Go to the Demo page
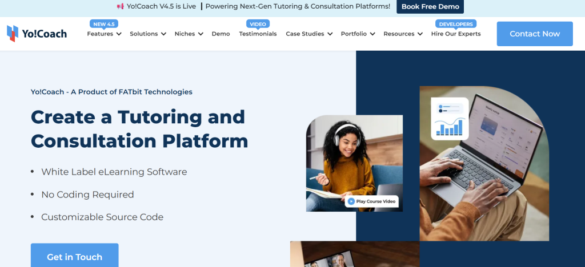The image size is (585, 267). tap(221, 34)
